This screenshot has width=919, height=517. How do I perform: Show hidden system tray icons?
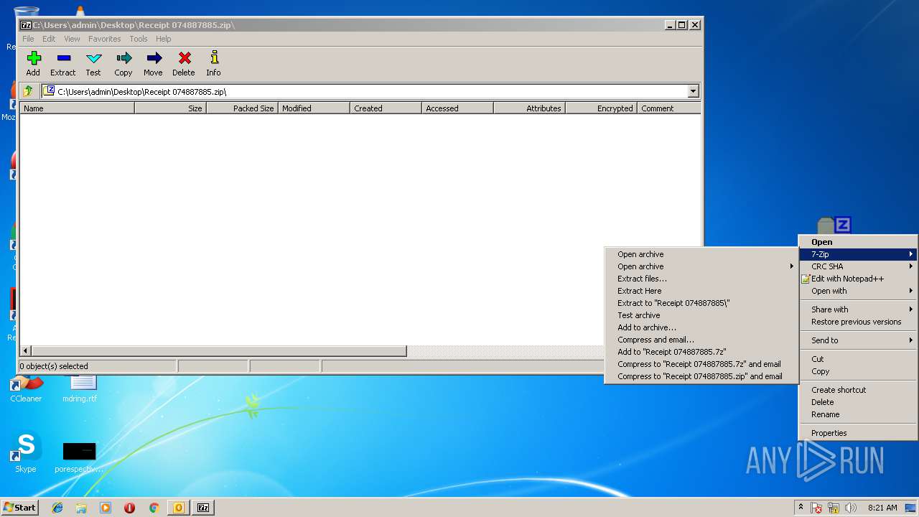pyautogui.click(x=801, y=507)
